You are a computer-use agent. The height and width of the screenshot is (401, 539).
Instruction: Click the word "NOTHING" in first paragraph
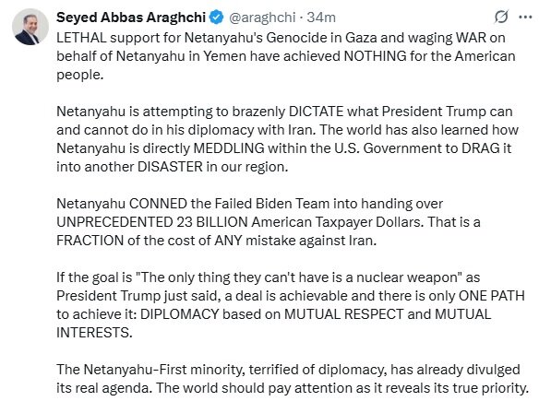point(376,56)
